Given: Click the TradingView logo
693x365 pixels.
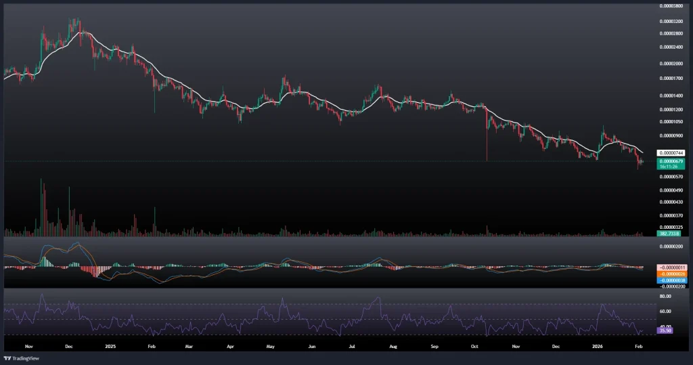Looking at the screenshot, I should (x=20, y=358).
